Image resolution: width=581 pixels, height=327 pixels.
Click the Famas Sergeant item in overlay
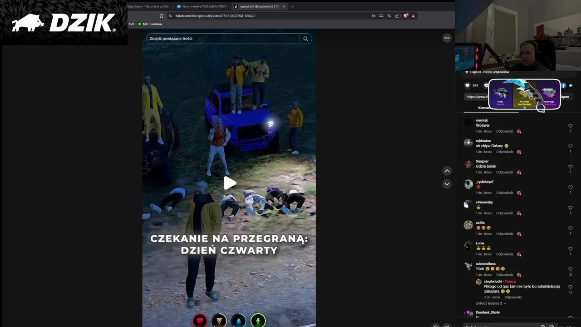coord(501,94)
